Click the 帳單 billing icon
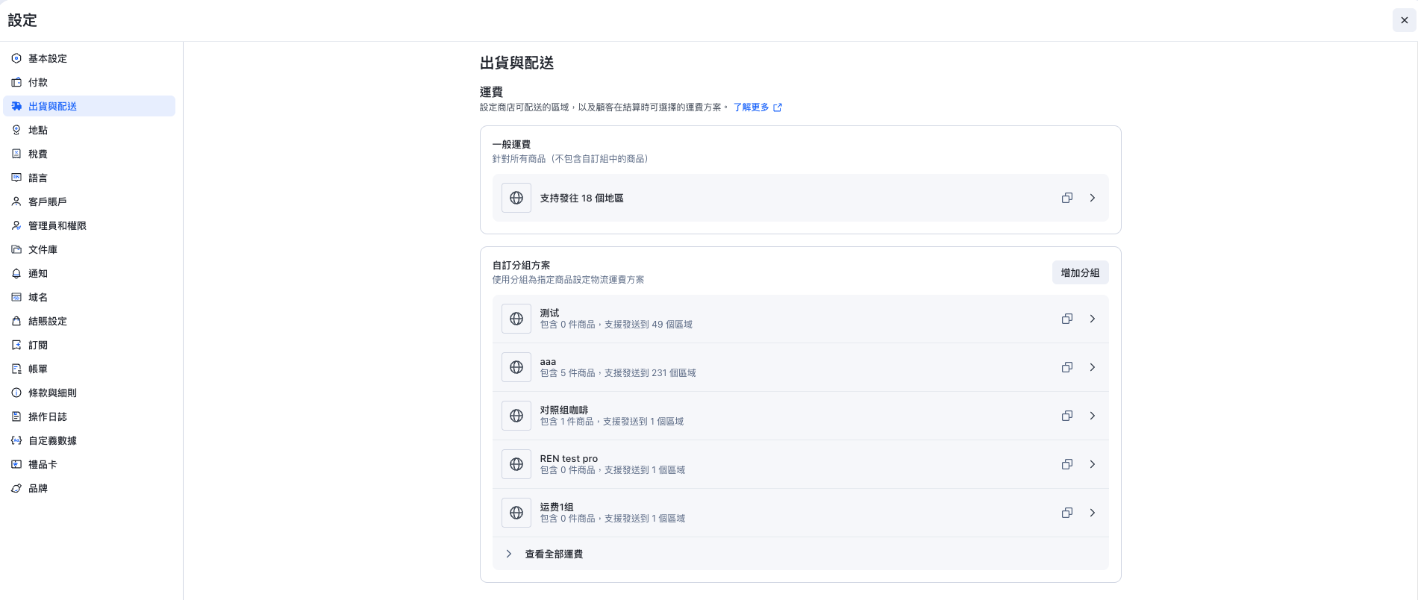1418x600 pixels. click(16, 369)
